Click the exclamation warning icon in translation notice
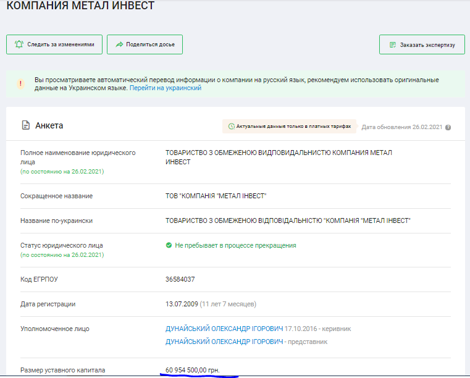Screen dimensions: 470x378 click(20, 84)
